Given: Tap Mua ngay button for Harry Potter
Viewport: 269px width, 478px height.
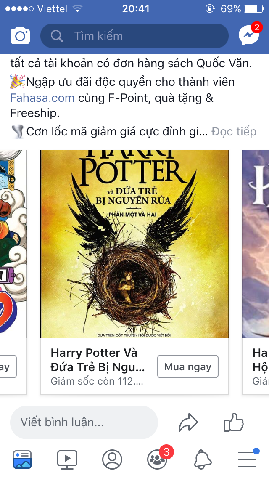Looking at the screenshot, I should [187, 367].
